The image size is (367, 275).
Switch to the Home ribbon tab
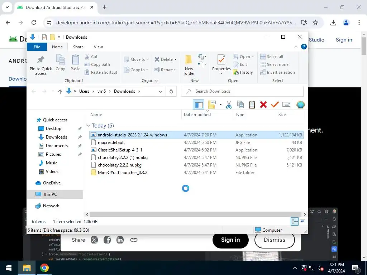click(57, 47)
